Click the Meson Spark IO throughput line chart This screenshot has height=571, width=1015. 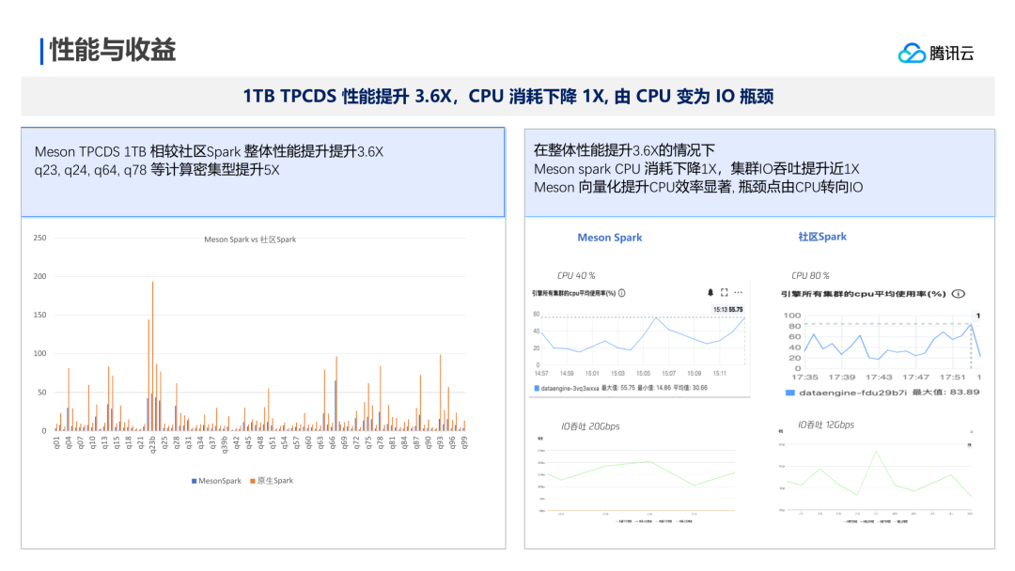tap(637, 480)
